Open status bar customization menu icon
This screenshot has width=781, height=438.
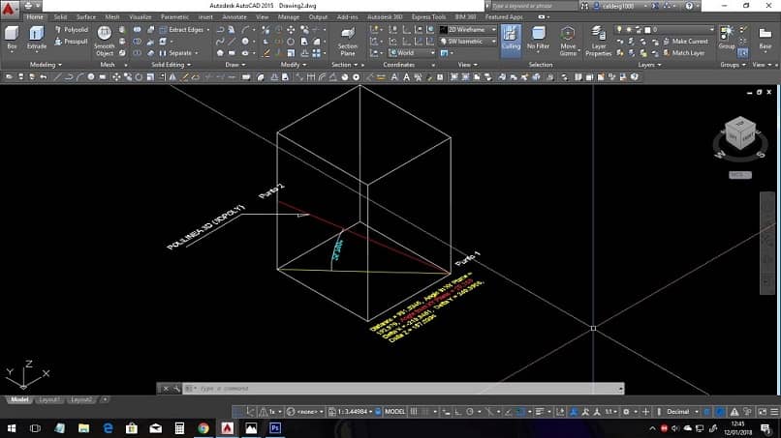coord(774,412)
